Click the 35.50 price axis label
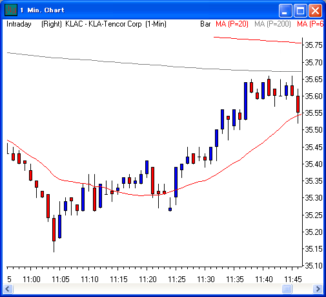 pyautogui.click(x=314, y=130)
